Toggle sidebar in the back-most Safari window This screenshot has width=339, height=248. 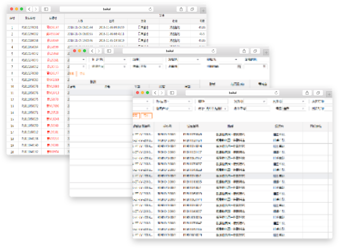coord(46,9)
